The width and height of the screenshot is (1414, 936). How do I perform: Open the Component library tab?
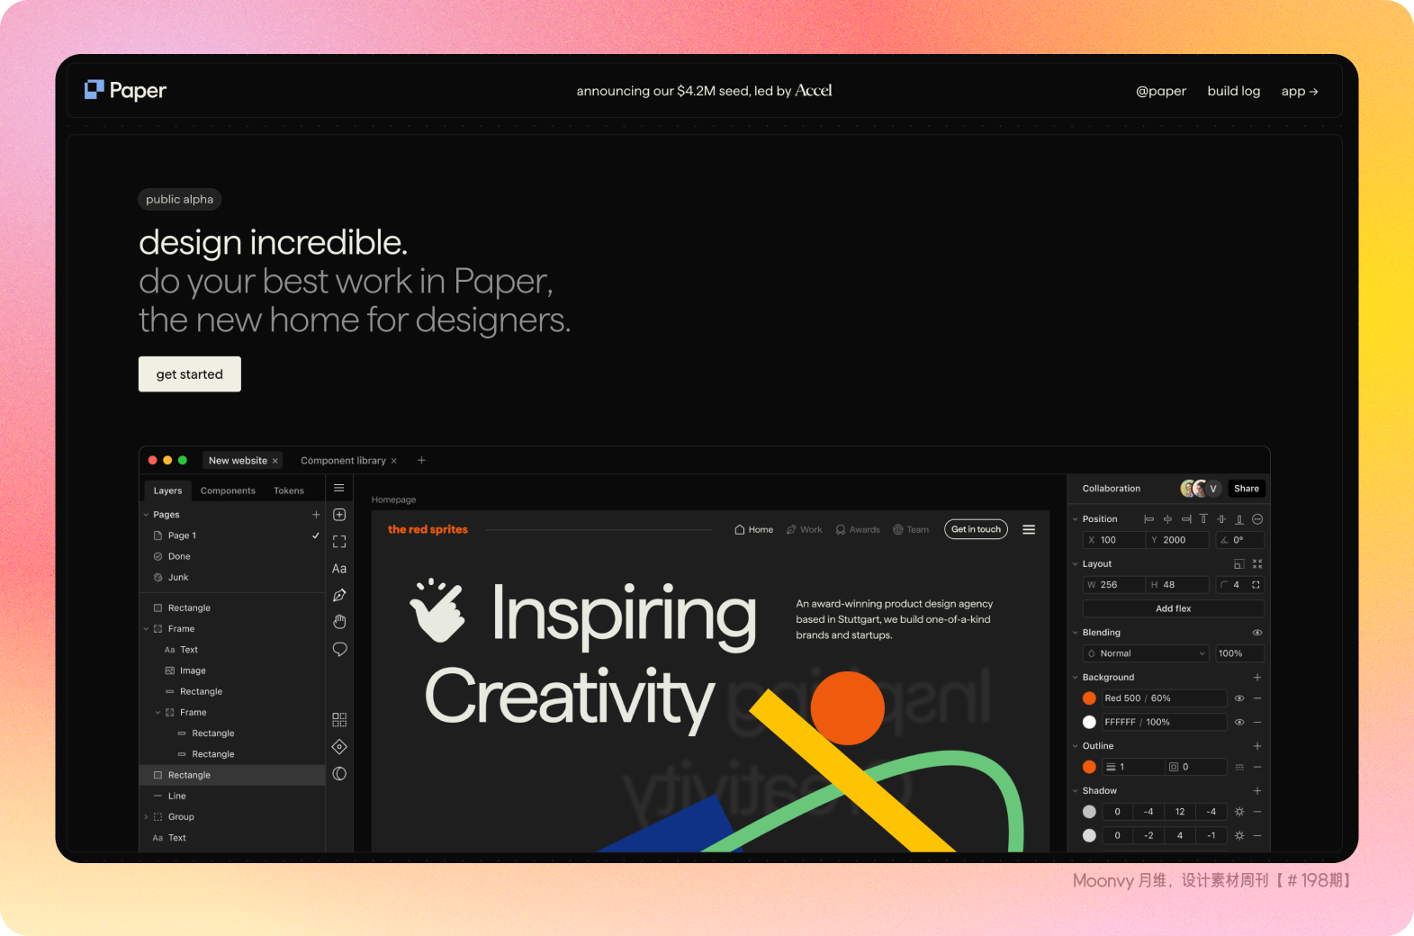pos(343,461)
